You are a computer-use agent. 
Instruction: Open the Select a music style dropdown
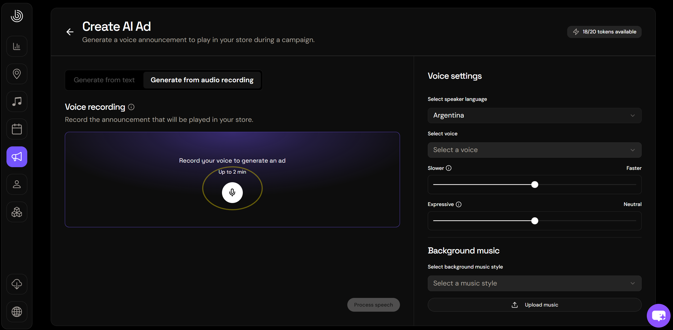[x=534, y=283]
